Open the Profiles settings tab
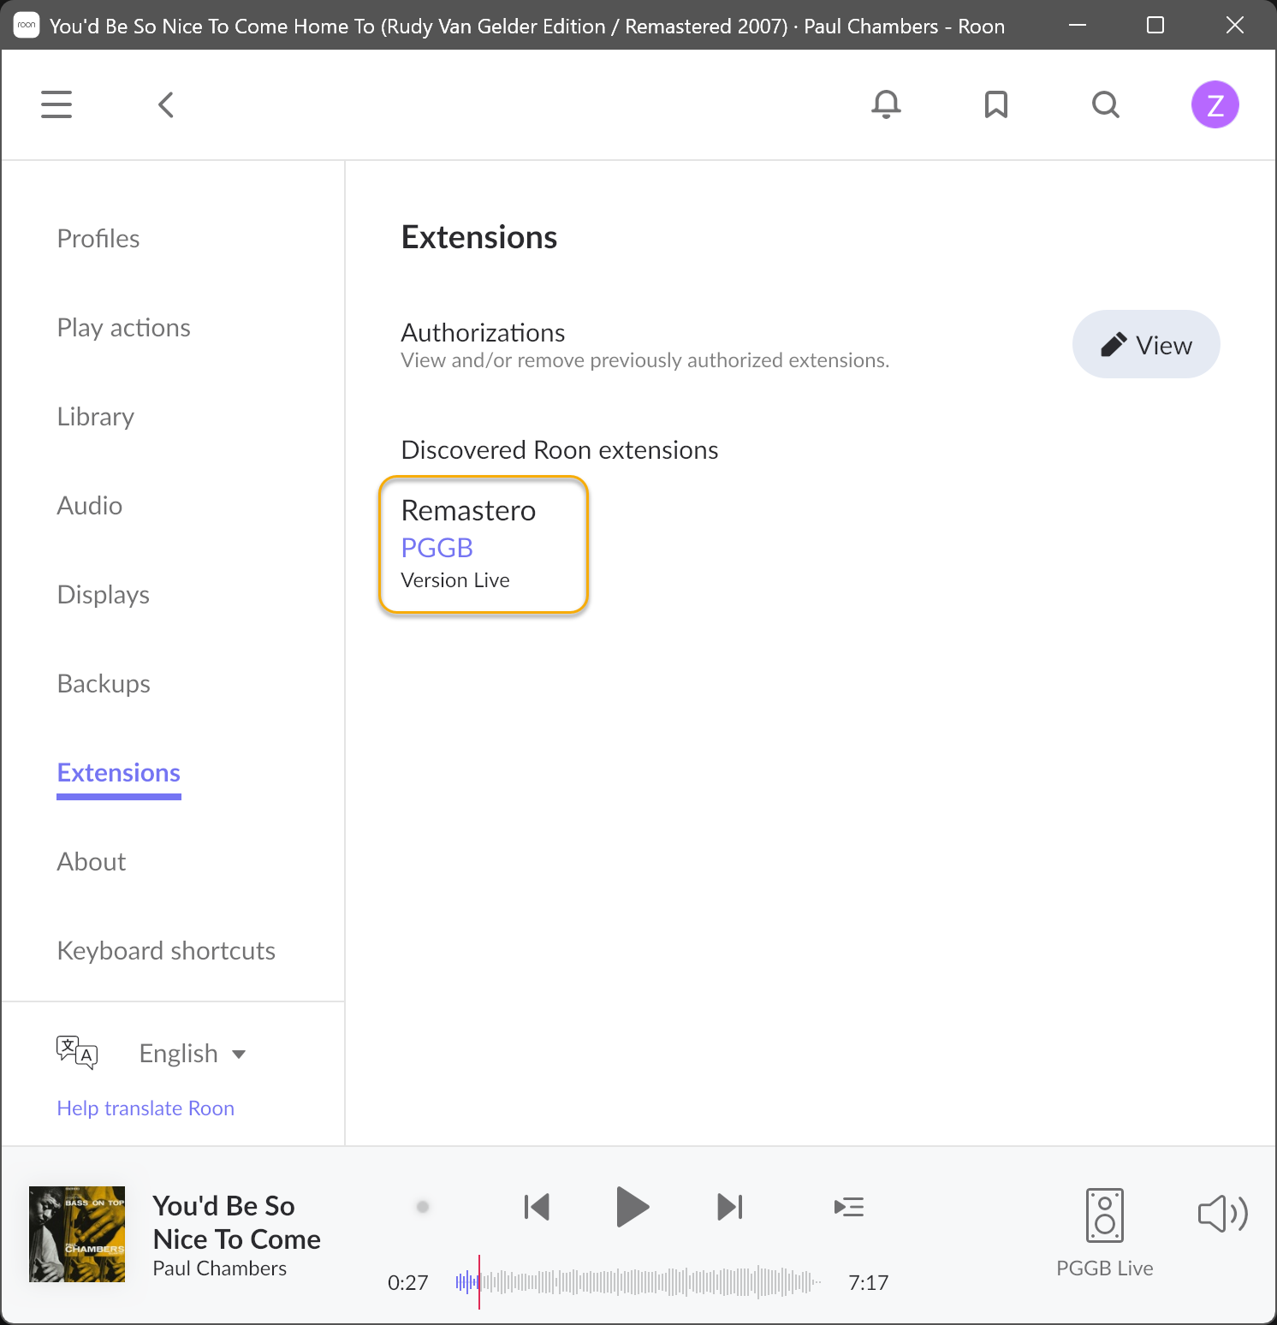This screenshot has width=1277, height=1325. point(98,239)
